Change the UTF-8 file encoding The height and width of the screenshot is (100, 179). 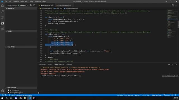144,95
